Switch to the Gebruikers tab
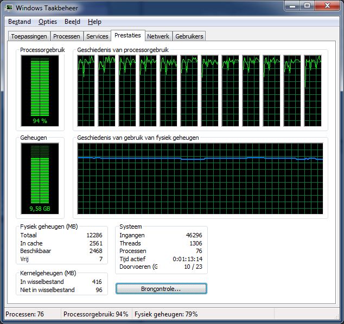 189,36
